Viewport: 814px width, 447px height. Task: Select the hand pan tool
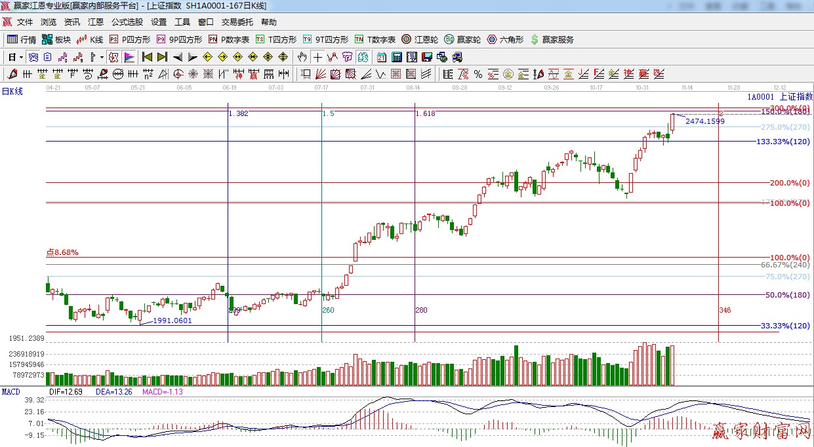pyautogui.click(x=302, y=57)
